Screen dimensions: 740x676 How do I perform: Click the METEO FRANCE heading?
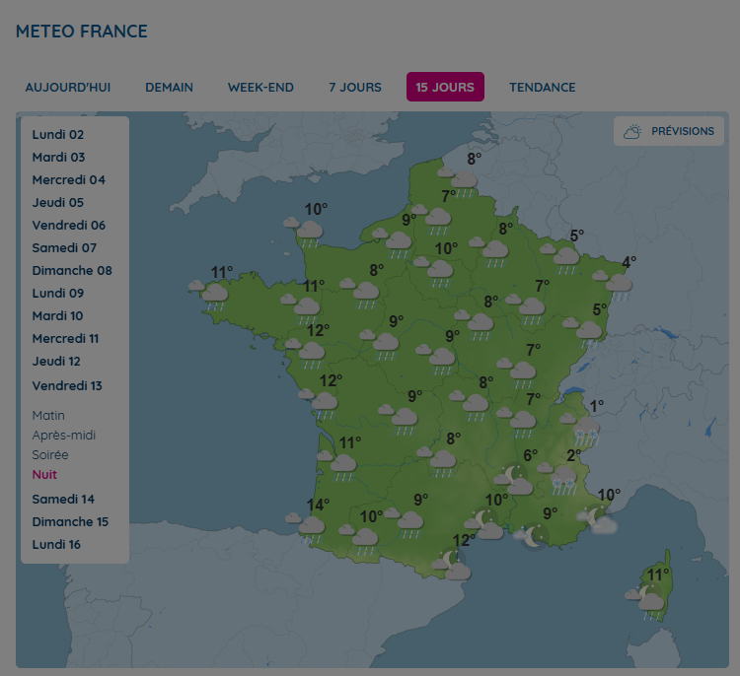pyautogui.click(x=82, y=32)
